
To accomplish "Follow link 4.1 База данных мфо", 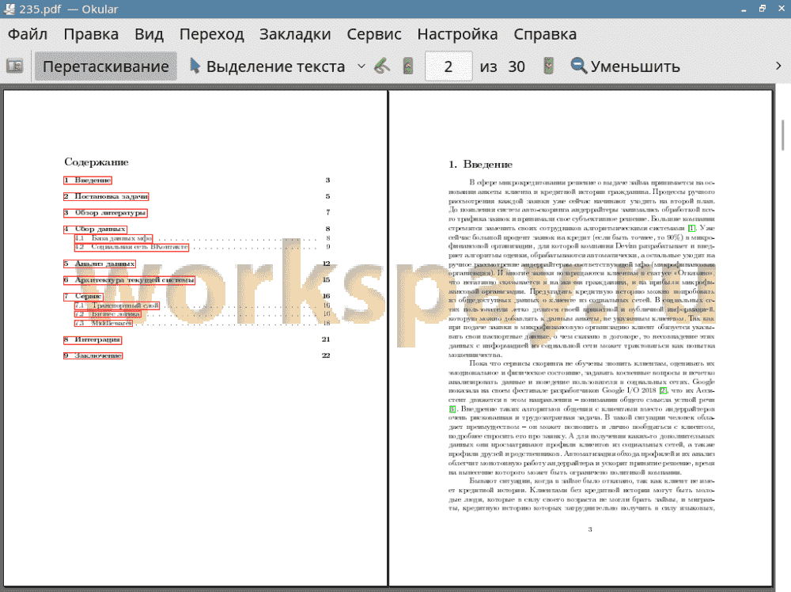I will pyautogui.click(x=113, y=238).
